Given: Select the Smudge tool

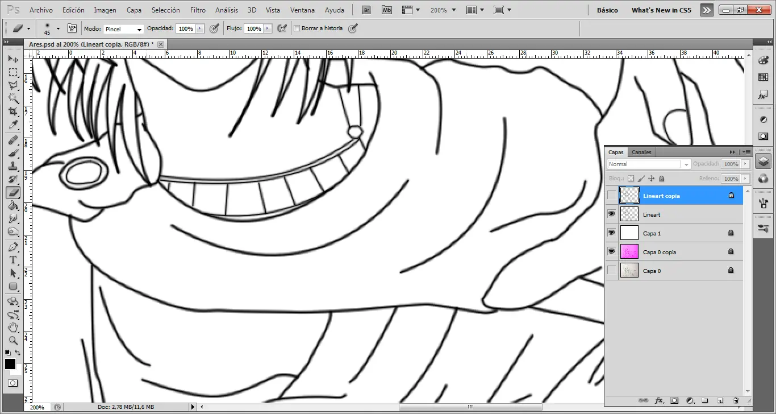Looking at the screenshot, I should (x=13, y=218).
